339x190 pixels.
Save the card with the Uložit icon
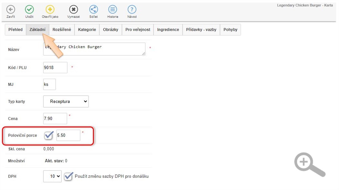[x=30, y=10]
